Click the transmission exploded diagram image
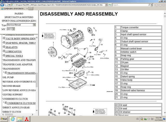Screen dimensions: 166x122 pos(78,59)
